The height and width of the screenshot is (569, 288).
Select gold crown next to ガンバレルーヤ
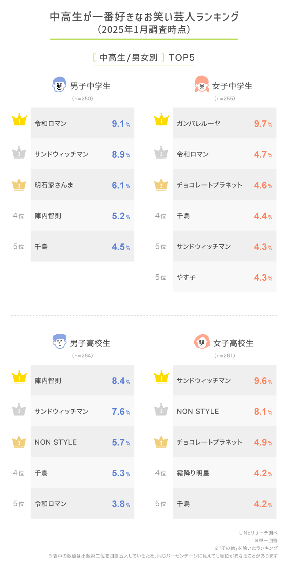pyautogui.click(x=161, y=120)
